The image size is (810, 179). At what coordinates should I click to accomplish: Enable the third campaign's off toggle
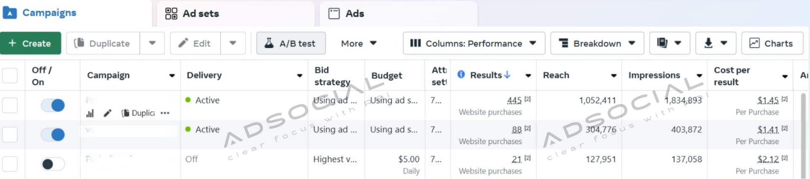tap(53, 164)
